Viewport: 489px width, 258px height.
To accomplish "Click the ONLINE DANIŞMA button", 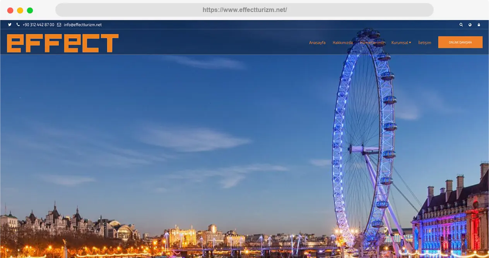I will pyautogui.click(x=460, y=42).
